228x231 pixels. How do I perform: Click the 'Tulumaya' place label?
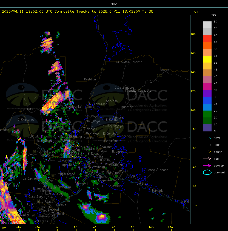93,121
